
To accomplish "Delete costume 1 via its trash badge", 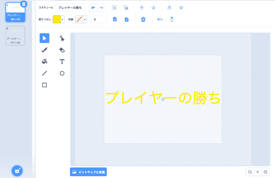I will (x=24, y=4).
